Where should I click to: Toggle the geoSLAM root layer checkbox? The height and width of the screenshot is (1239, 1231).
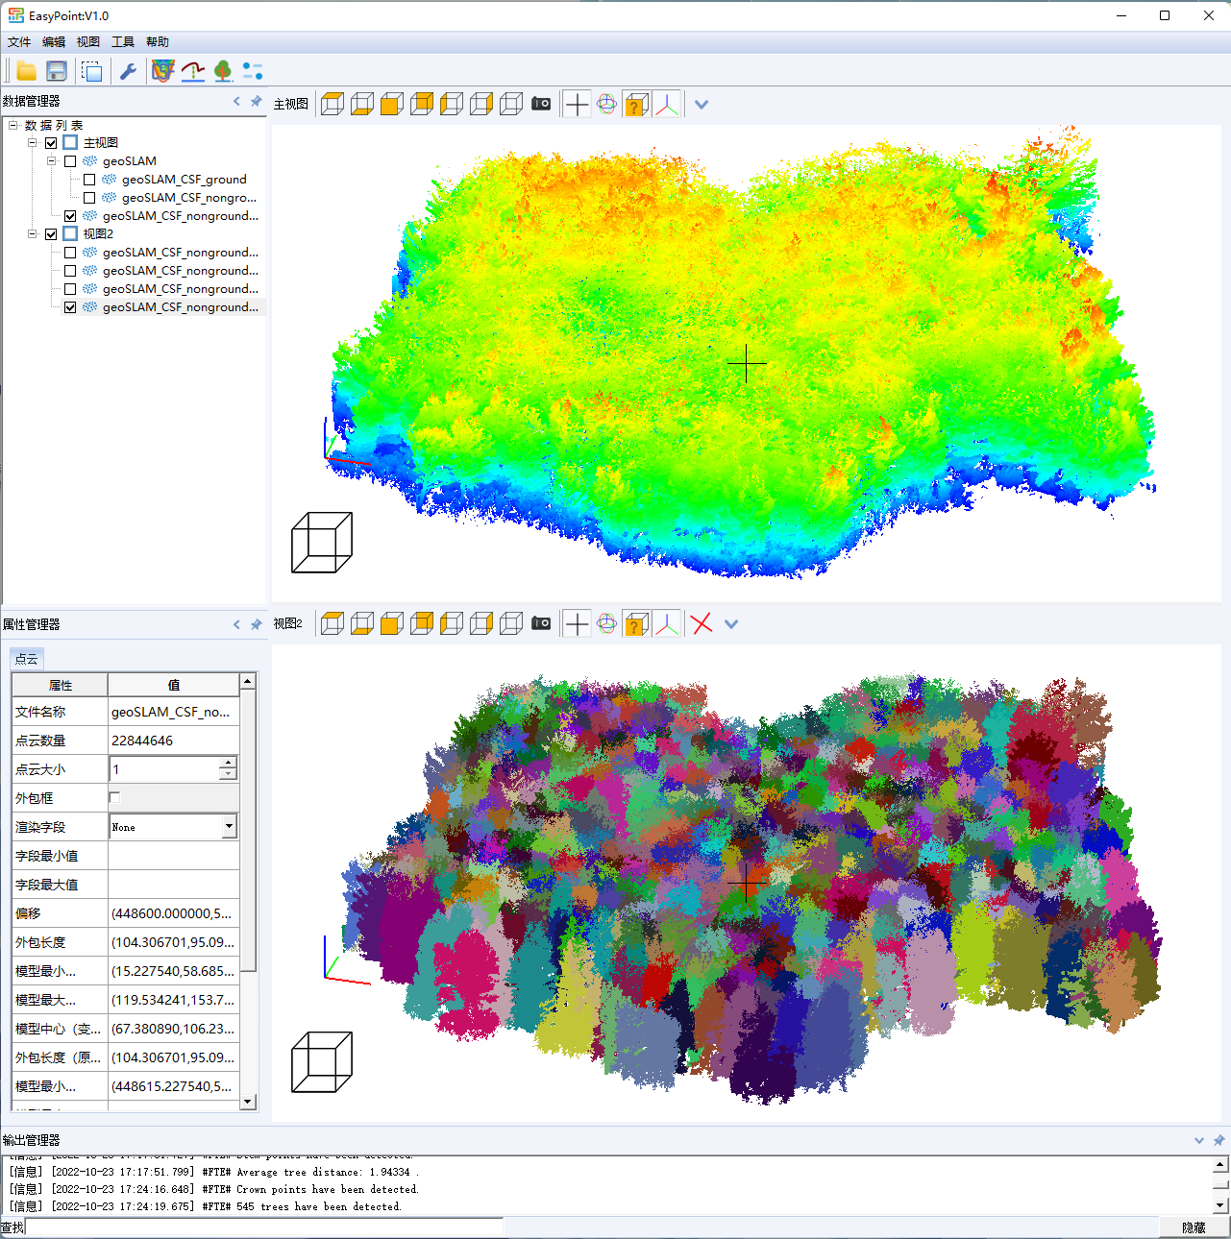(x=70, y=161)
